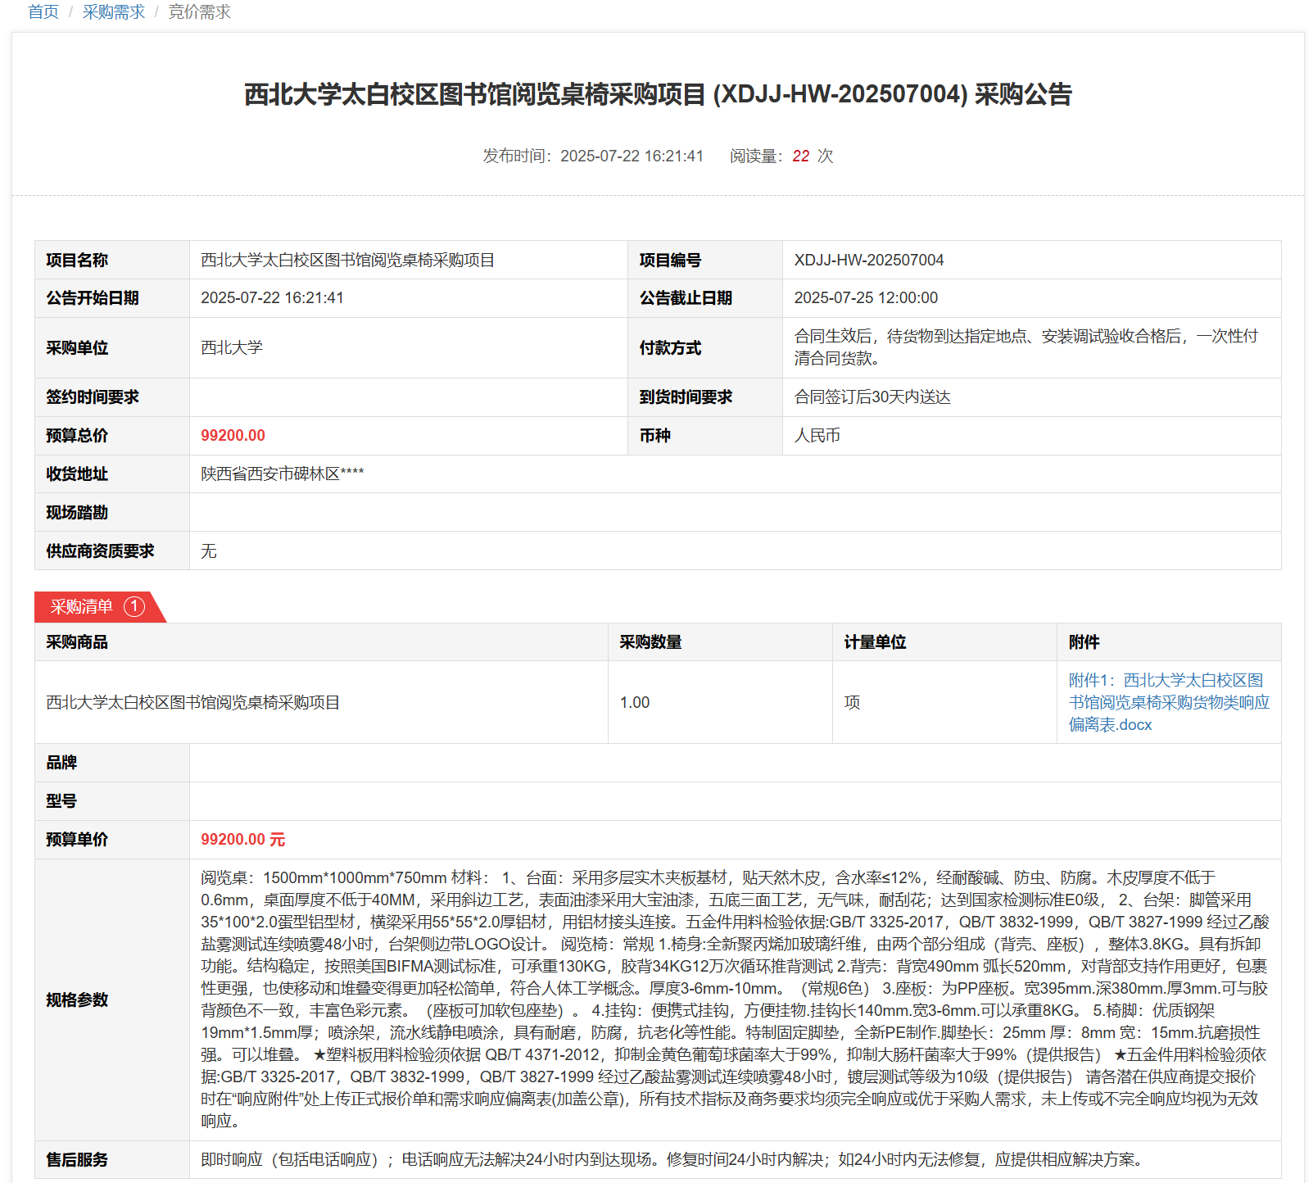Click the 采购数量 value 1.00
1313x1183 pixels.
[635, 703]
